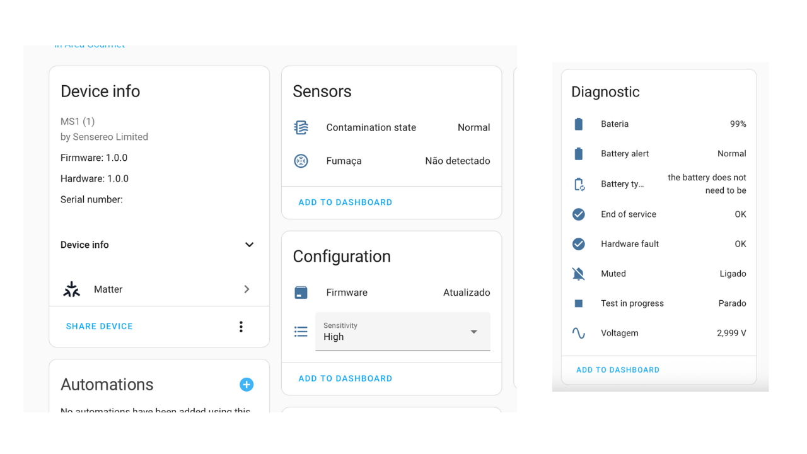The width and height of the screenshot is (807, 454).
Task: Open the three-dot device menu
Action: [241, 327]
